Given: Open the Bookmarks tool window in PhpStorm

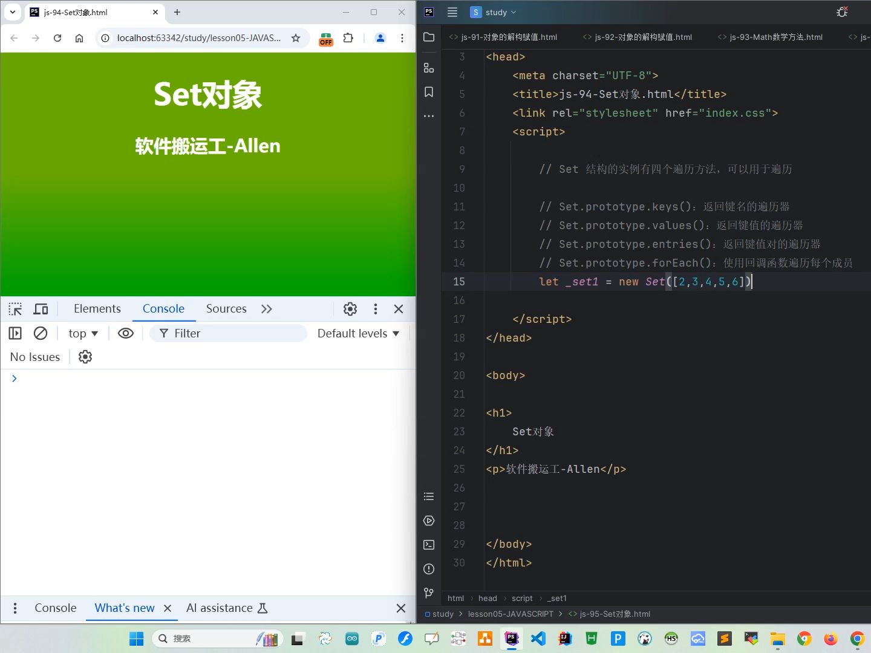Looking at the screenshot, I should (429, 92).
